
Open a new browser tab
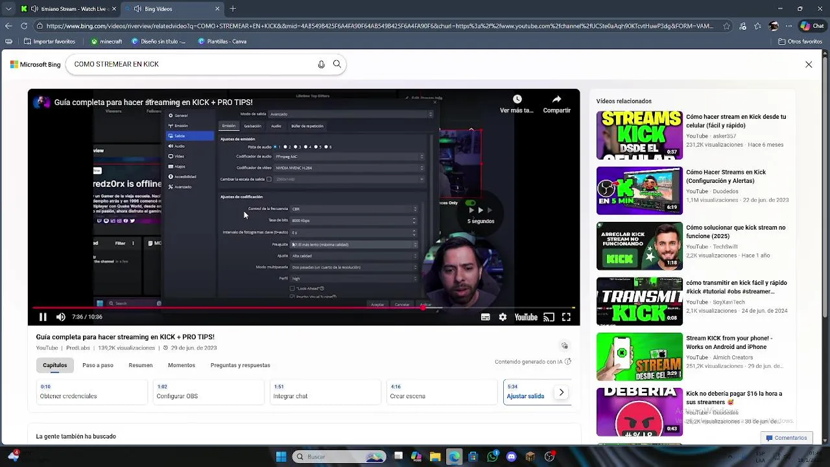coord(233,9)
